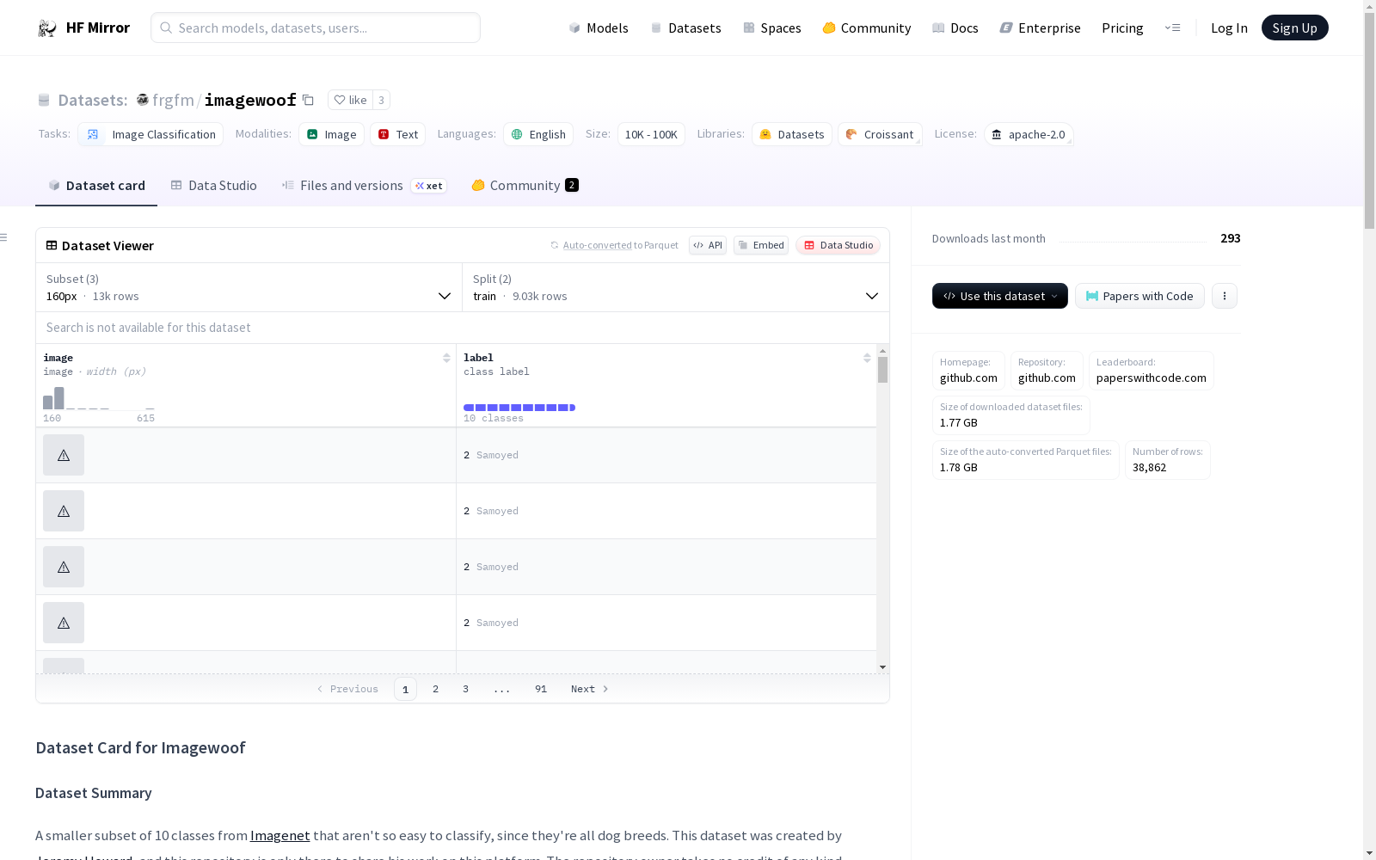Image resolution: width=1376 pixels, height=860 pixels.
Task: Click the apache-2.0 license tag
Action: tap(1029, 134)
